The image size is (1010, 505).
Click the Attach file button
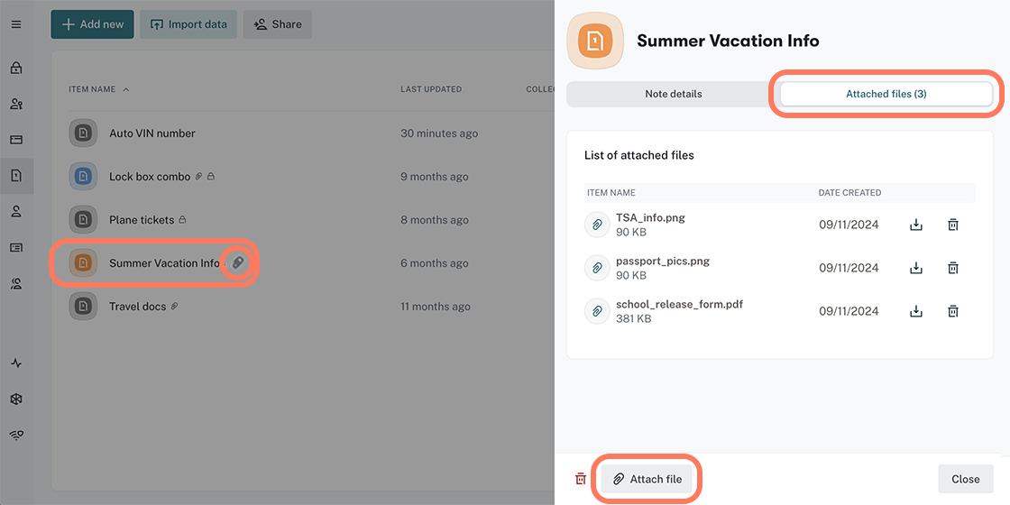point(647,479)
